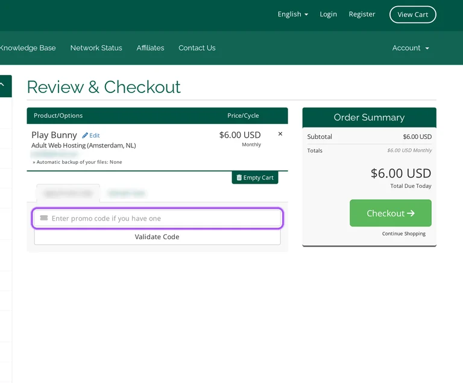Click the '$6.00 USD Monthly' totals value
The width and height of the screenshot is (463, 383).
[x=409, y=150]
